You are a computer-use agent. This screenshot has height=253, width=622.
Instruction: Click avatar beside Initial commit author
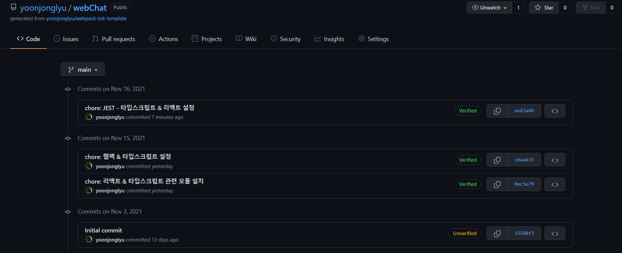coord(89,240)
